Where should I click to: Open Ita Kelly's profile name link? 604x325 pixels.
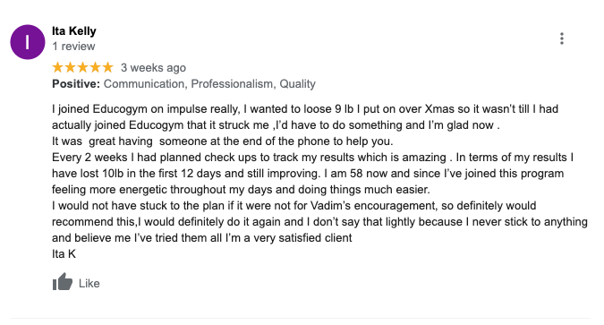click(x=74, y=30)
